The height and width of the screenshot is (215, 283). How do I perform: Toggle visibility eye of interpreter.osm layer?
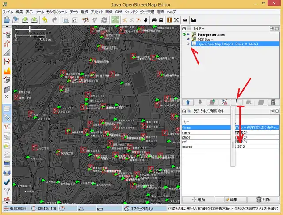tap(188, 34)
